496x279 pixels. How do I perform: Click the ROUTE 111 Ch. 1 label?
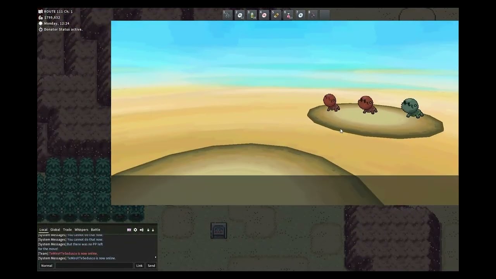(58, 12)
